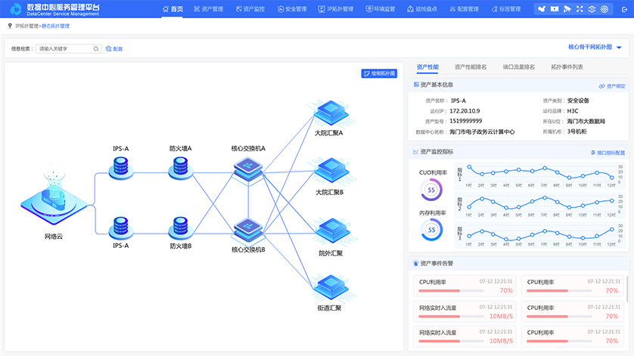634x356 pixels.
Task: Select the 院外汇聚 aggregation node
Action: (x=331, y=232)
